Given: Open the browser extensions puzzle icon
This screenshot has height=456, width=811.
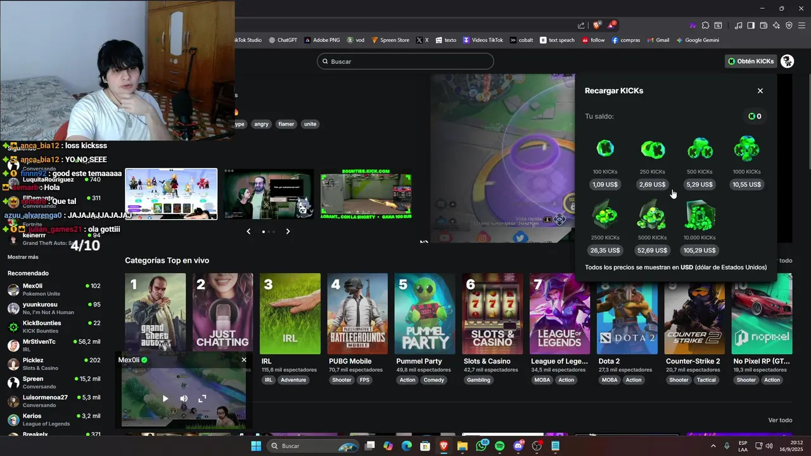Looking at the screenshot, I should point(706,25).
